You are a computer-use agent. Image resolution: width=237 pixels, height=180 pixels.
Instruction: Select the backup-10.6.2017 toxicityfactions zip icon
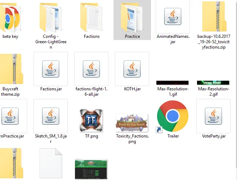(214, 16)
